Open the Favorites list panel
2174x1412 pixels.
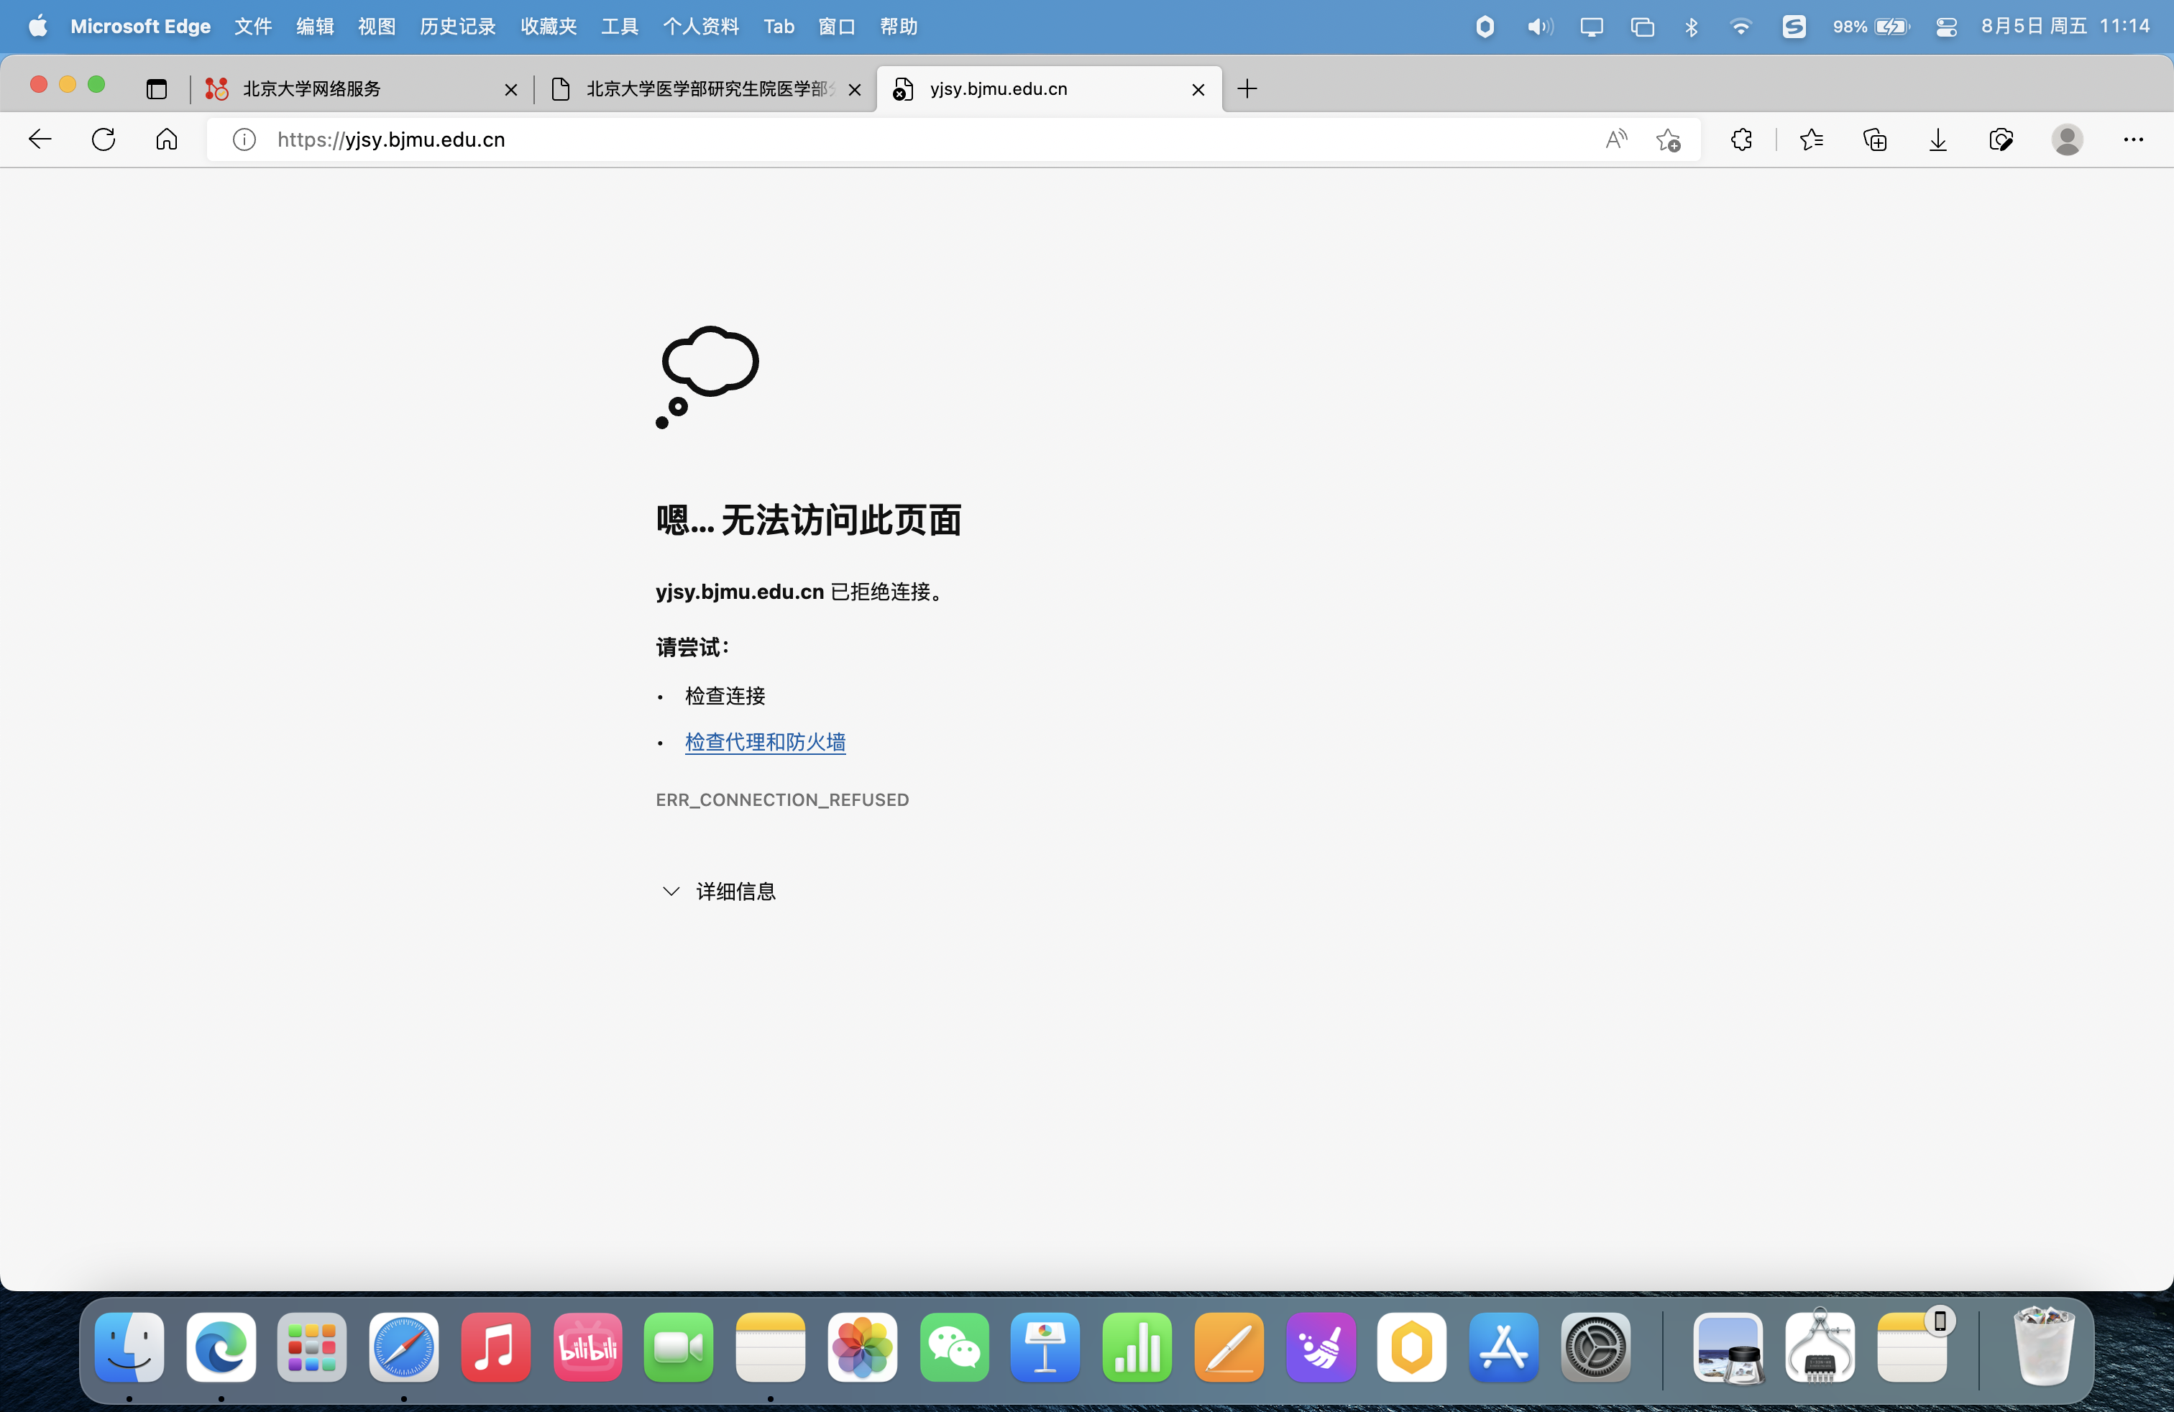tap(1812, 139)
